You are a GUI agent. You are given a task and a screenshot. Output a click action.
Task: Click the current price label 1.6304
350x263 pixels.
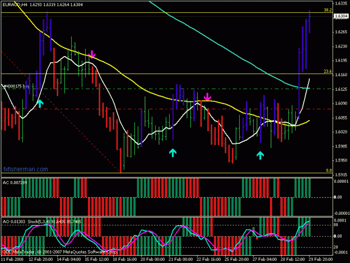(x=341, y=16)
